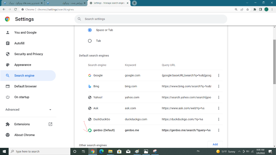This screenshot has height=155, width=276.
Task: Open the Windows Start menu
Action: [4, 151]
